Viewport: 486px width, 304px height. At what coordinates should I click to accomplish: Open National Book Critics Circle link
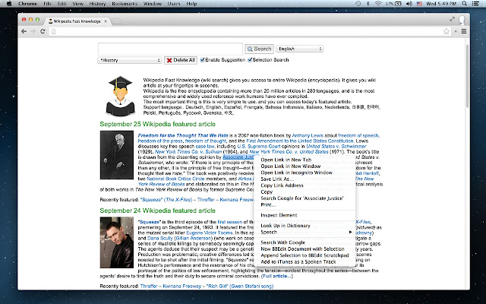(175, 179)
